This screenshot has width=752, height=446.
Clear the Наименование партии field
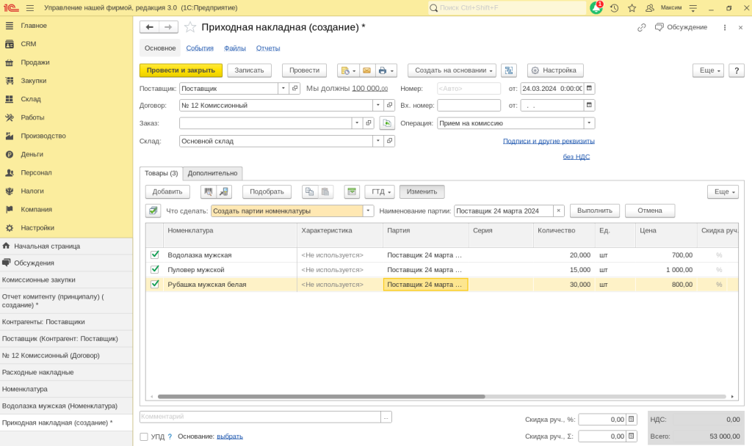tap(558, 211)
